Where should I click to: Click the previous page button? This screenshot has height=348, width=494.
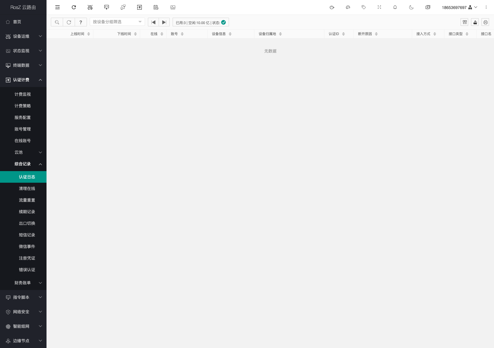(x=153, y=22)
